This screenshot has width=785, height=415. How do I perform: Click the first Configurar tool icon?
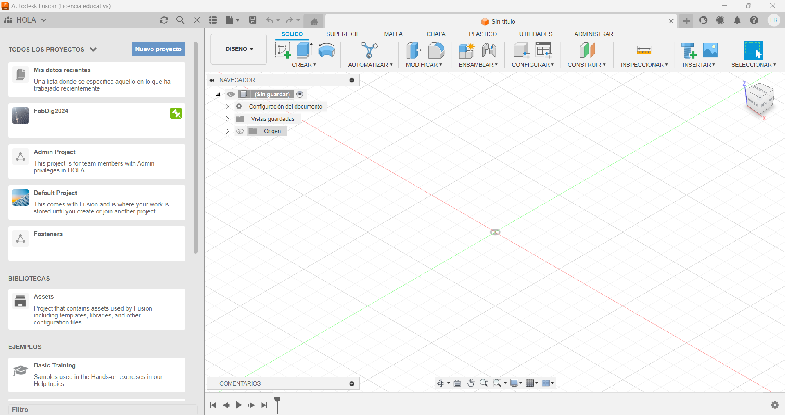coord(521,50)
